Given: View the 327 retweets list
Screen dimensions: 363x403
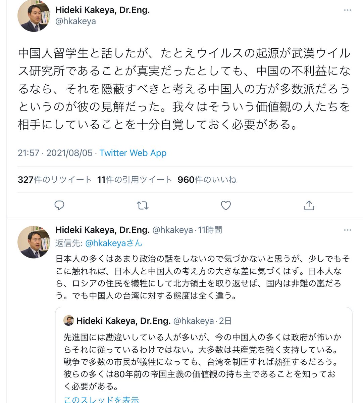Looking at the screenshot, I should click(x=55, y=180).
